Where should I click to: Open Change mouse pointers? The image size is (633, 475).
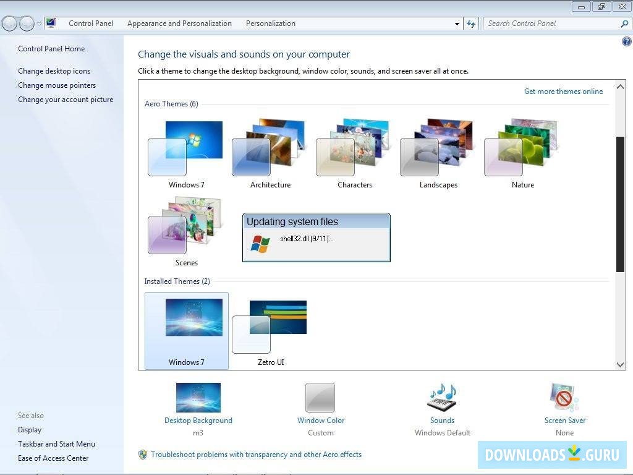pyautogui.click(x=57, y=85)
